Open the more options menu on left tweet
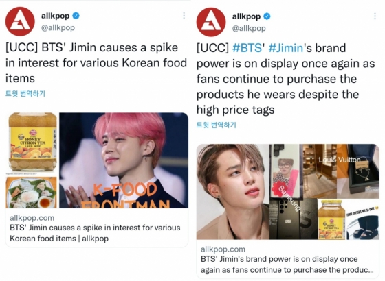Image resolution: width=385 pixels, height=281 pixels. click(x=184, y=16)
